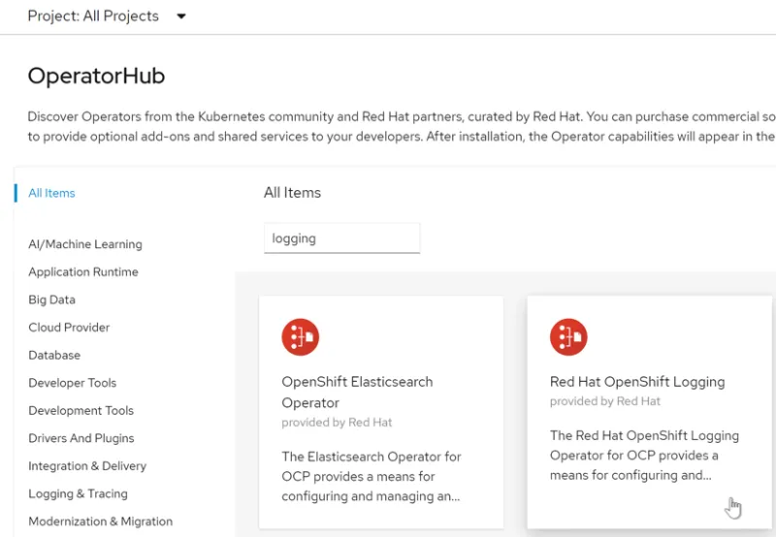Select Drivers And Plugins category
This screenshot has width=776, height=537.
pyautogui.click(x=81, y=438)
